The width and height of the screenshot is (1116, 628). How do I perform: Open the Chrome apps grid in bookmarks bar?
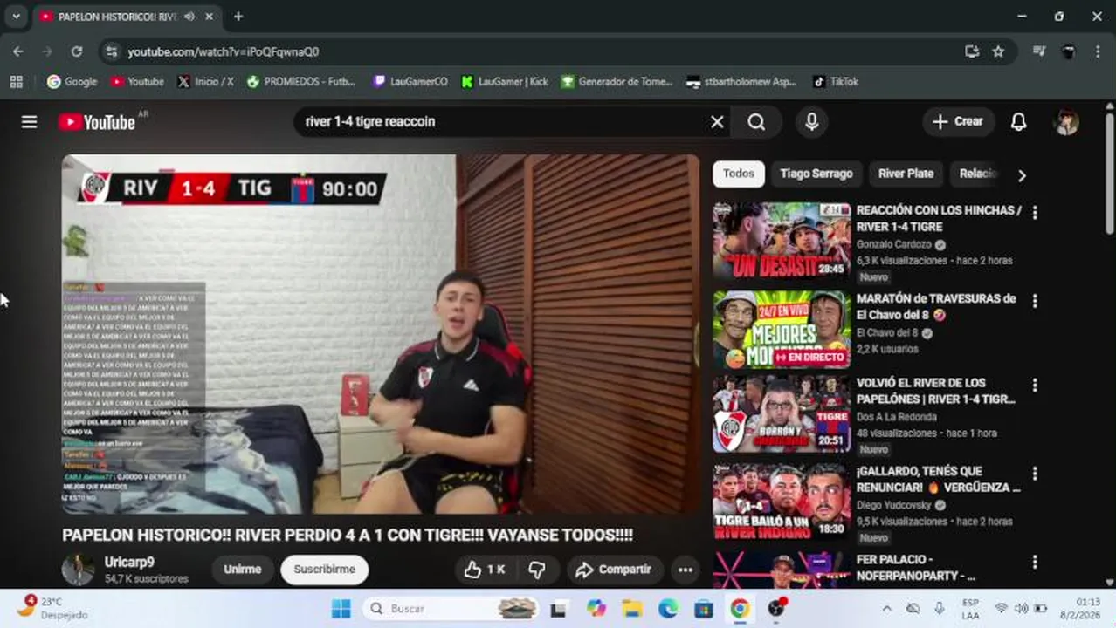[x=16, y=82]
